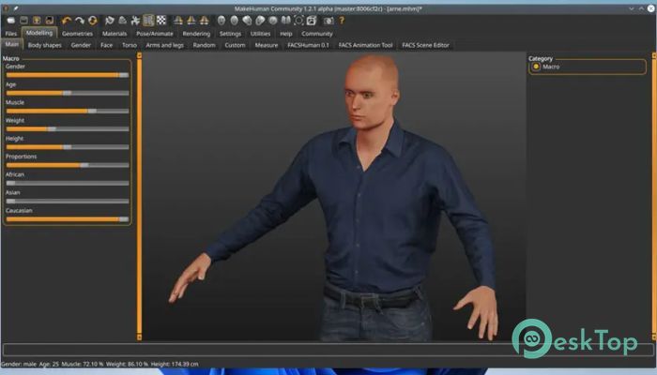Screen dimensions: 657x375
Task: Open the Face sub-tab
Action: coord(106,45)
